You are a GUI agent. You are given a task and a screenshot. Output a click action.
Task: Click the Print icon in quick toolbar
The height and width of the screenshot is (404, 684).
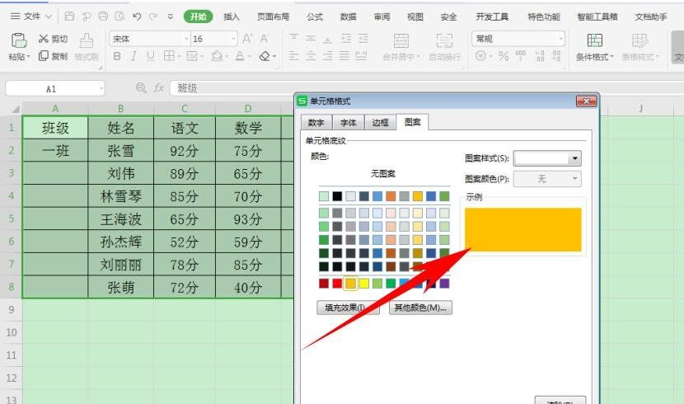click(103, 16)
